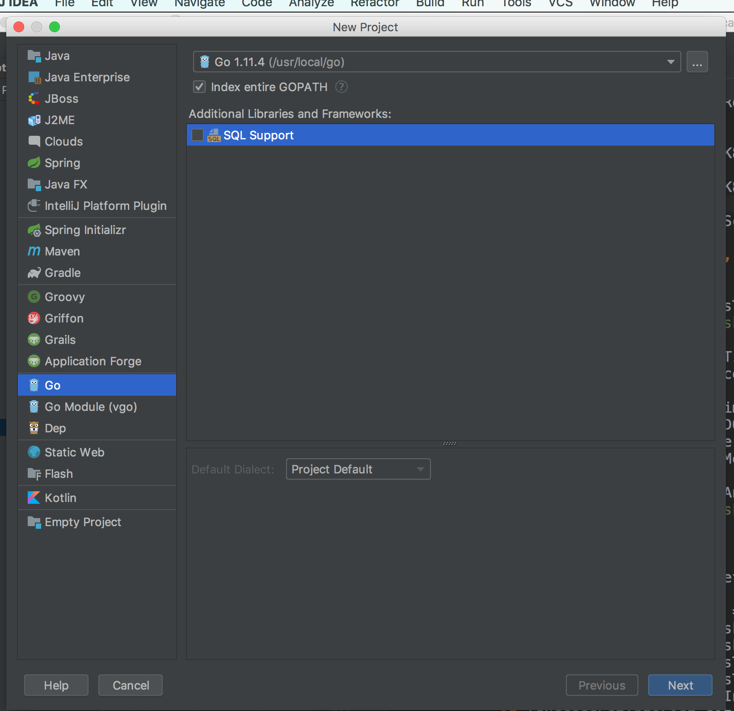Select the Maven icon
The width and height of the screenshot is (734, 711).
[34, 251]
